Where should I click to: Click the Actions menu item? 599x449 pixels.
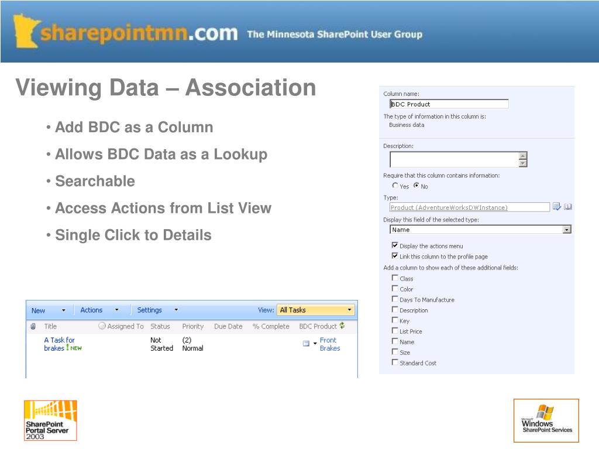pyautogui.click(x=91, y=310)
